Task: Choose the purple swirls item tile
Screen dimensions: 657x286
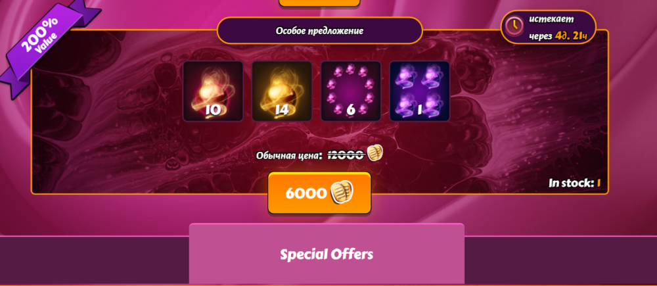Action: (419, 91)
